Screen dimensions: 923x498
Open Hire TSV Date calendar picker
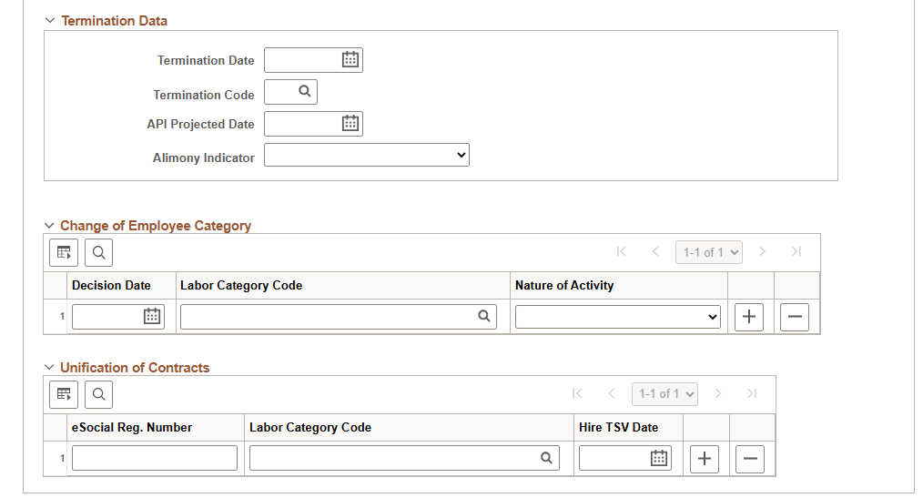(x=659, y=458)
